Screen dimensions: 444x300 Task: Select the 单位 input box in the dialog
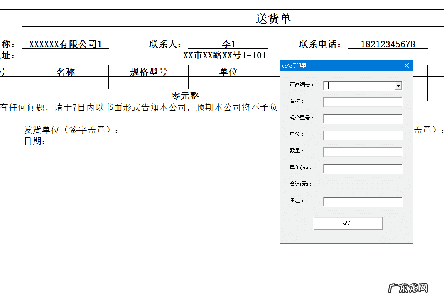tap(363, 135)
